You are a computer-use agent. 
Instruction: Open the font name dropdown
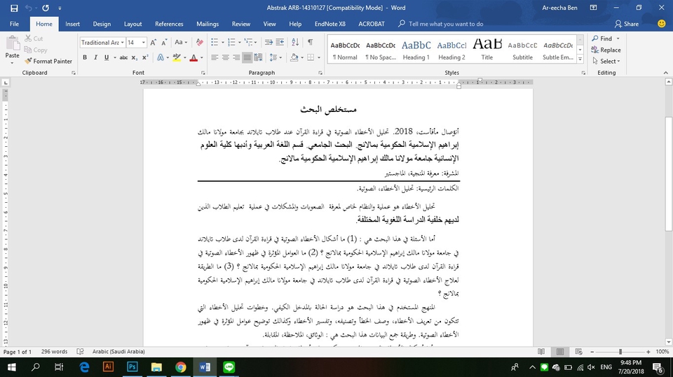(122, 43)
